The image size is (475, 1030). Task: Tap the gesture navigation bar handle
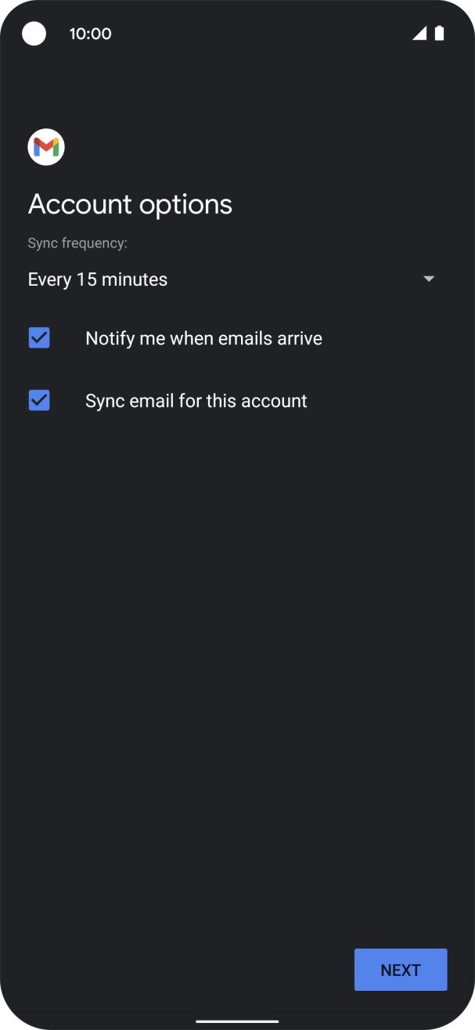(x=237, y=1020)
